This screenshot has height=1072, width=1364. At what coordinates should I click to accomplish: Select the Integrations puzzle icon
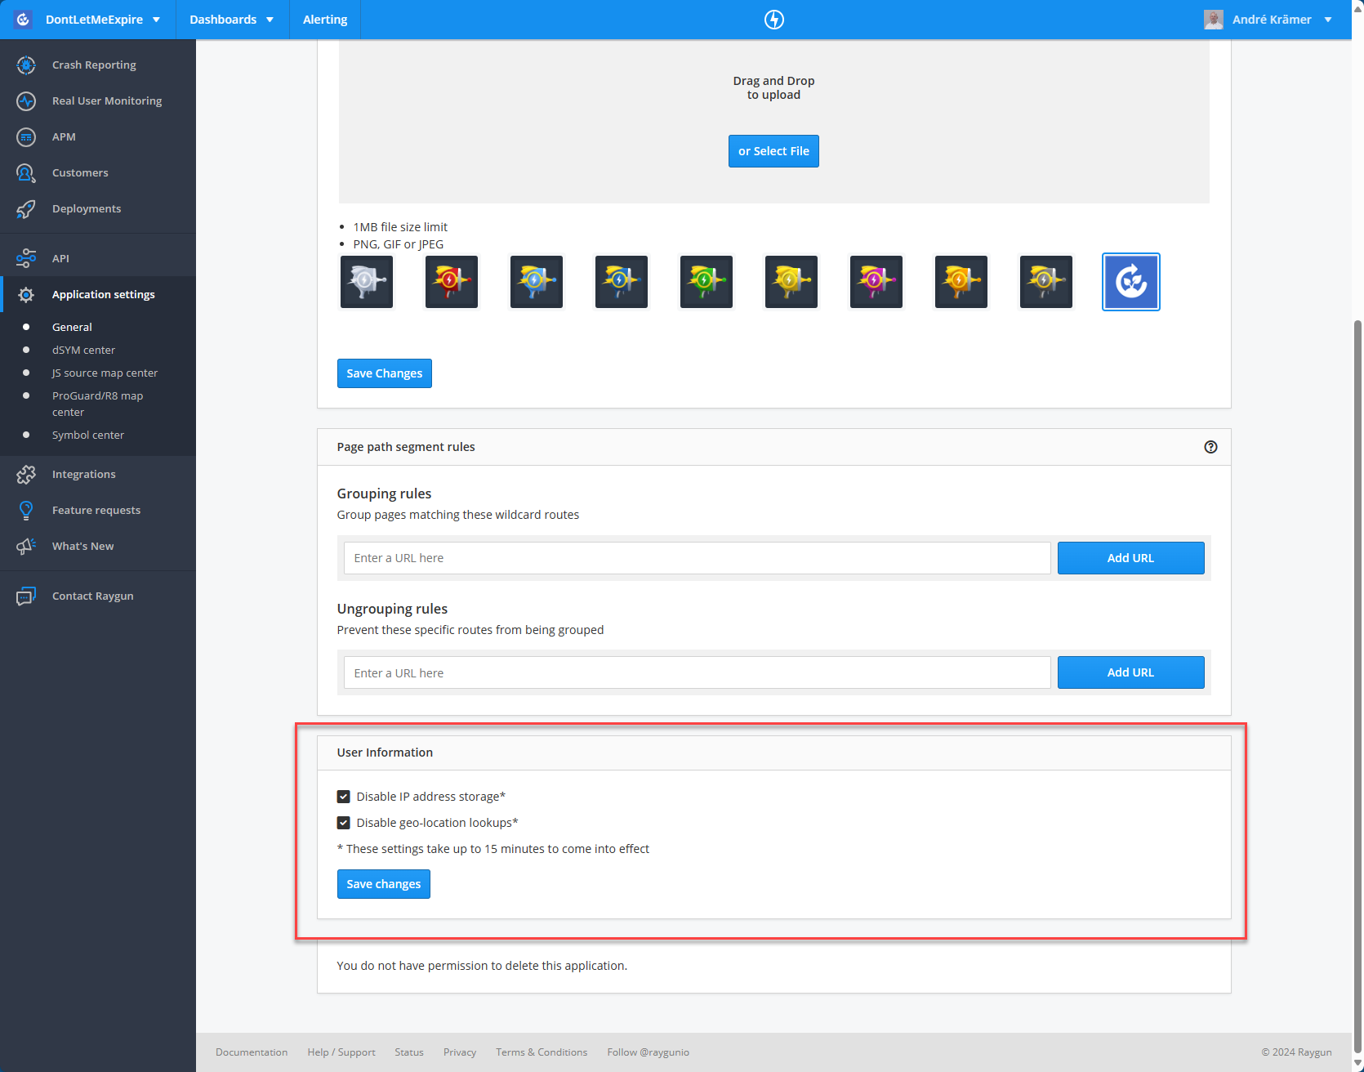[26, 474]
